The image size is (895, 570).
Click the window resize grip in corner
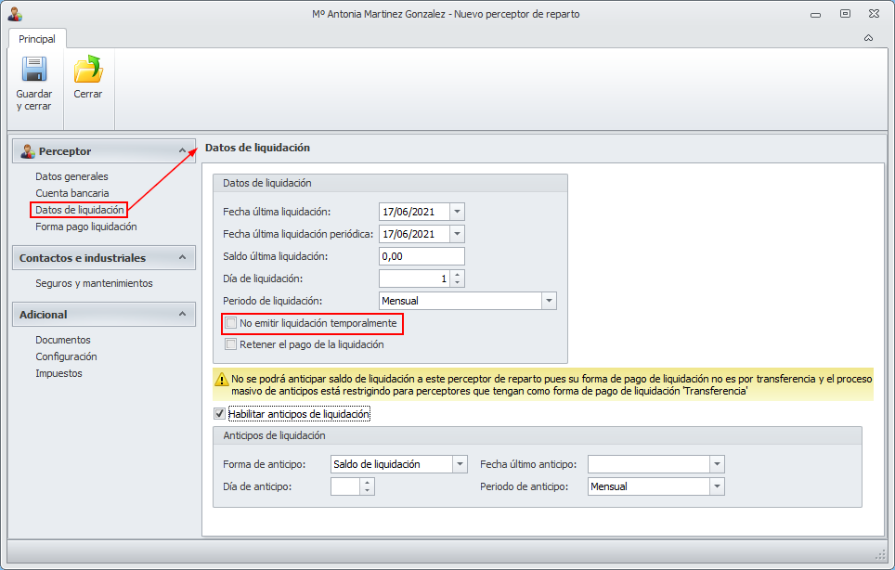[x=880, y=554]
